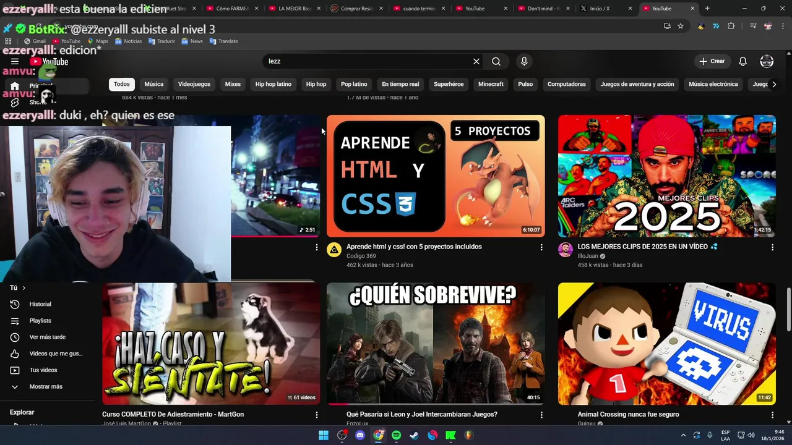Screen dimensions: 792x445
Task: Select the Hip hop latino chip
Action: point(273,84)
